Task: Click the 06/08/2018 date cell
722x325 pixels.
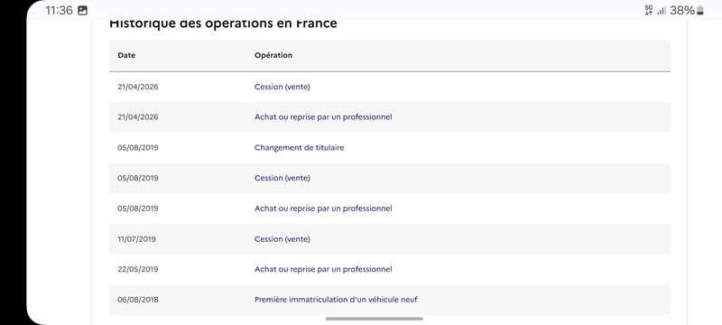Action: [x=138, y=300]
